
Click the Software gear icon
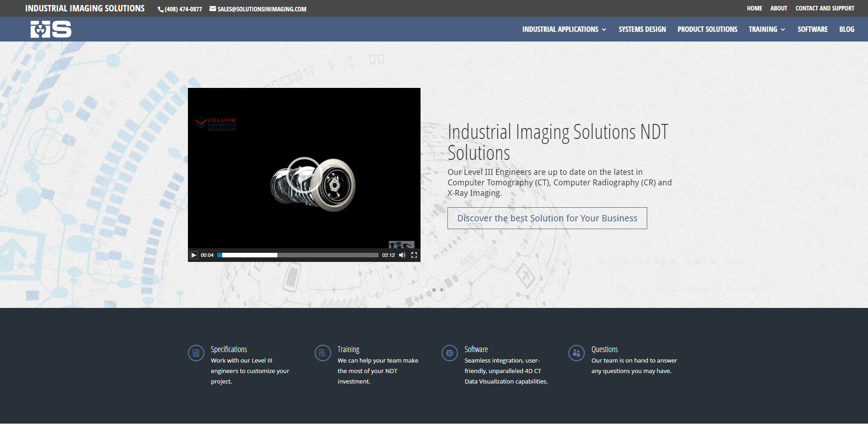(450, 353)
